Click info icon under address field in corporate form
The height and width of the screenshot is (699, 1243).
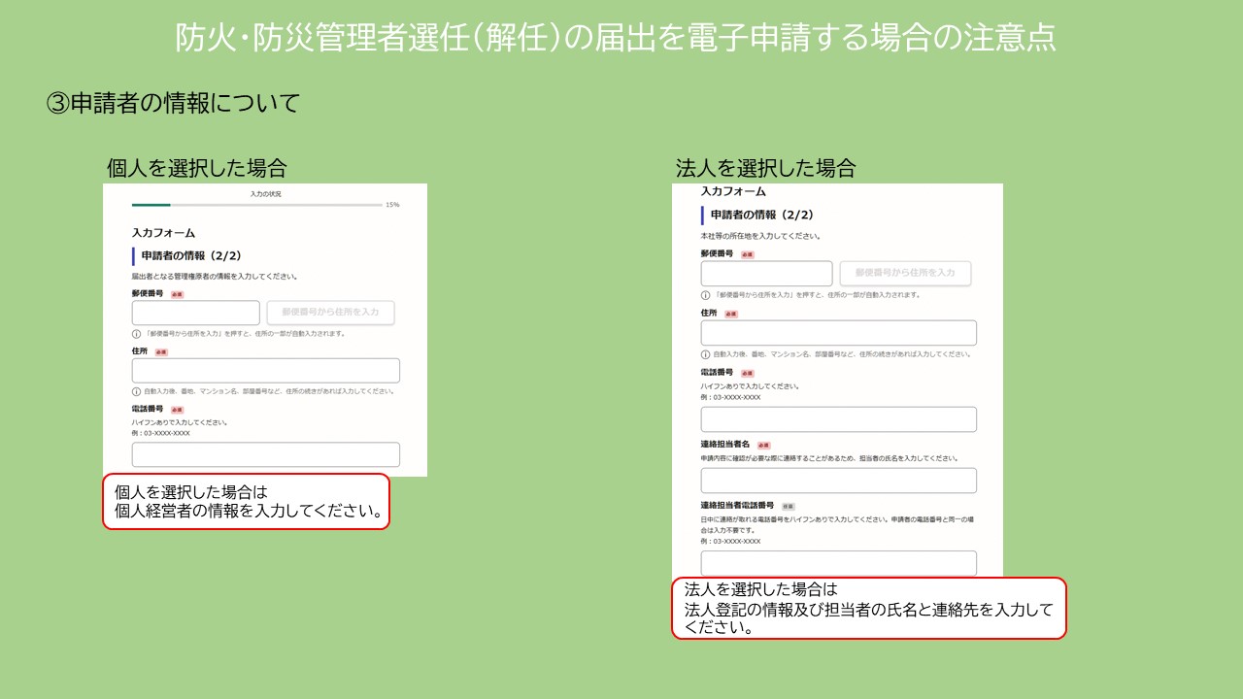click(705, 354)
